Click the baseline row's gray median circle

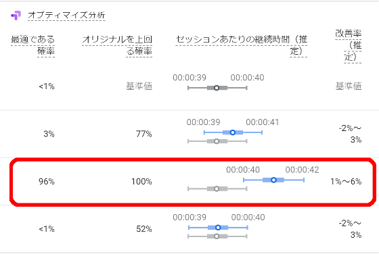(217, 88)
